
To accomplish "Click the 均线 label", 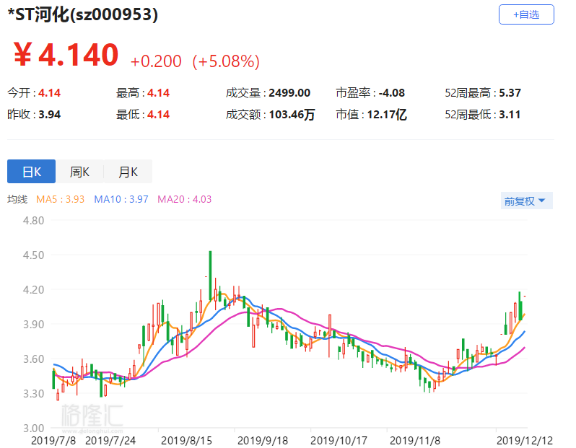I will point(17,199).
